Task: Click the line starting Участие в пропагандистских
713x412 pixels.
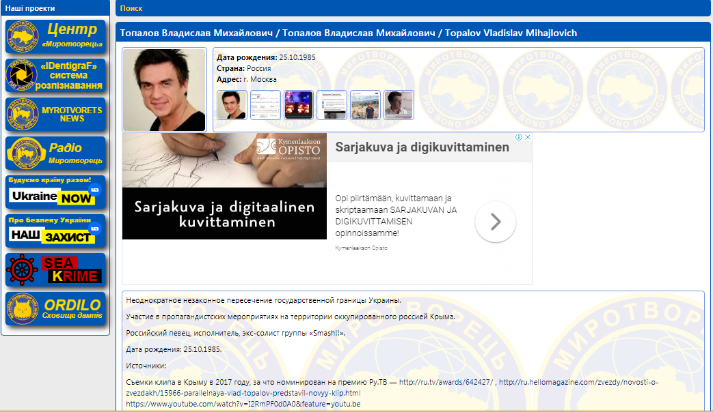Action: (291, 317)
